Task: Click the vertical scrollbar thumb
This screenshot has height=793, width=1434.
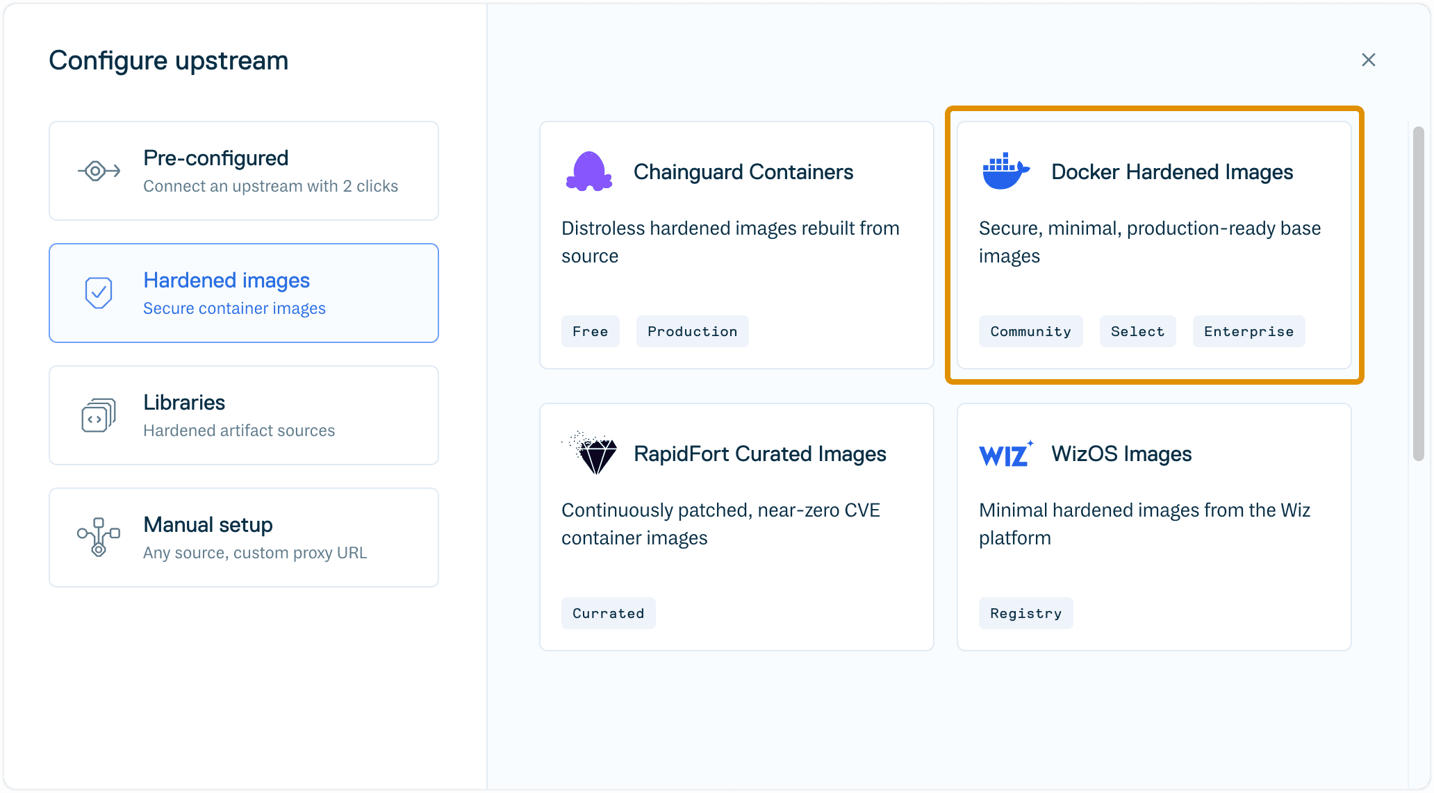Action: click(1419, 293)
